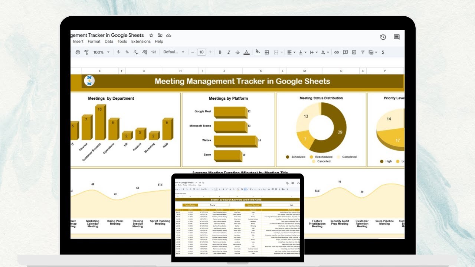Click the Cancelled legend entry
Screen dimensions: 475x267
pyautogui.click(x=322, y=161)
